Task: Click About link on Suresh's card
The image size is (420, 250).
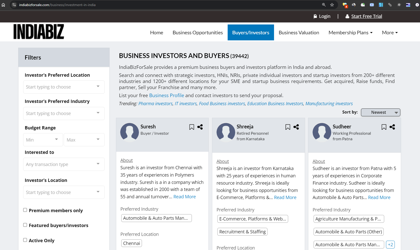Action: coord(127,160)
